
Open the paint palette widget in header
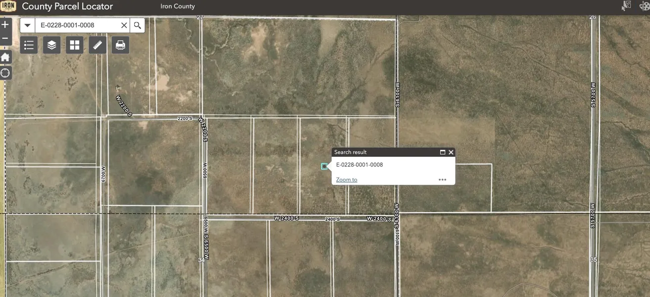pyautogui.click(x=644, y=6)
